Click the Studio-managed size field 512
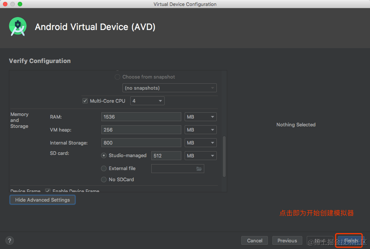 coord(166,156)
